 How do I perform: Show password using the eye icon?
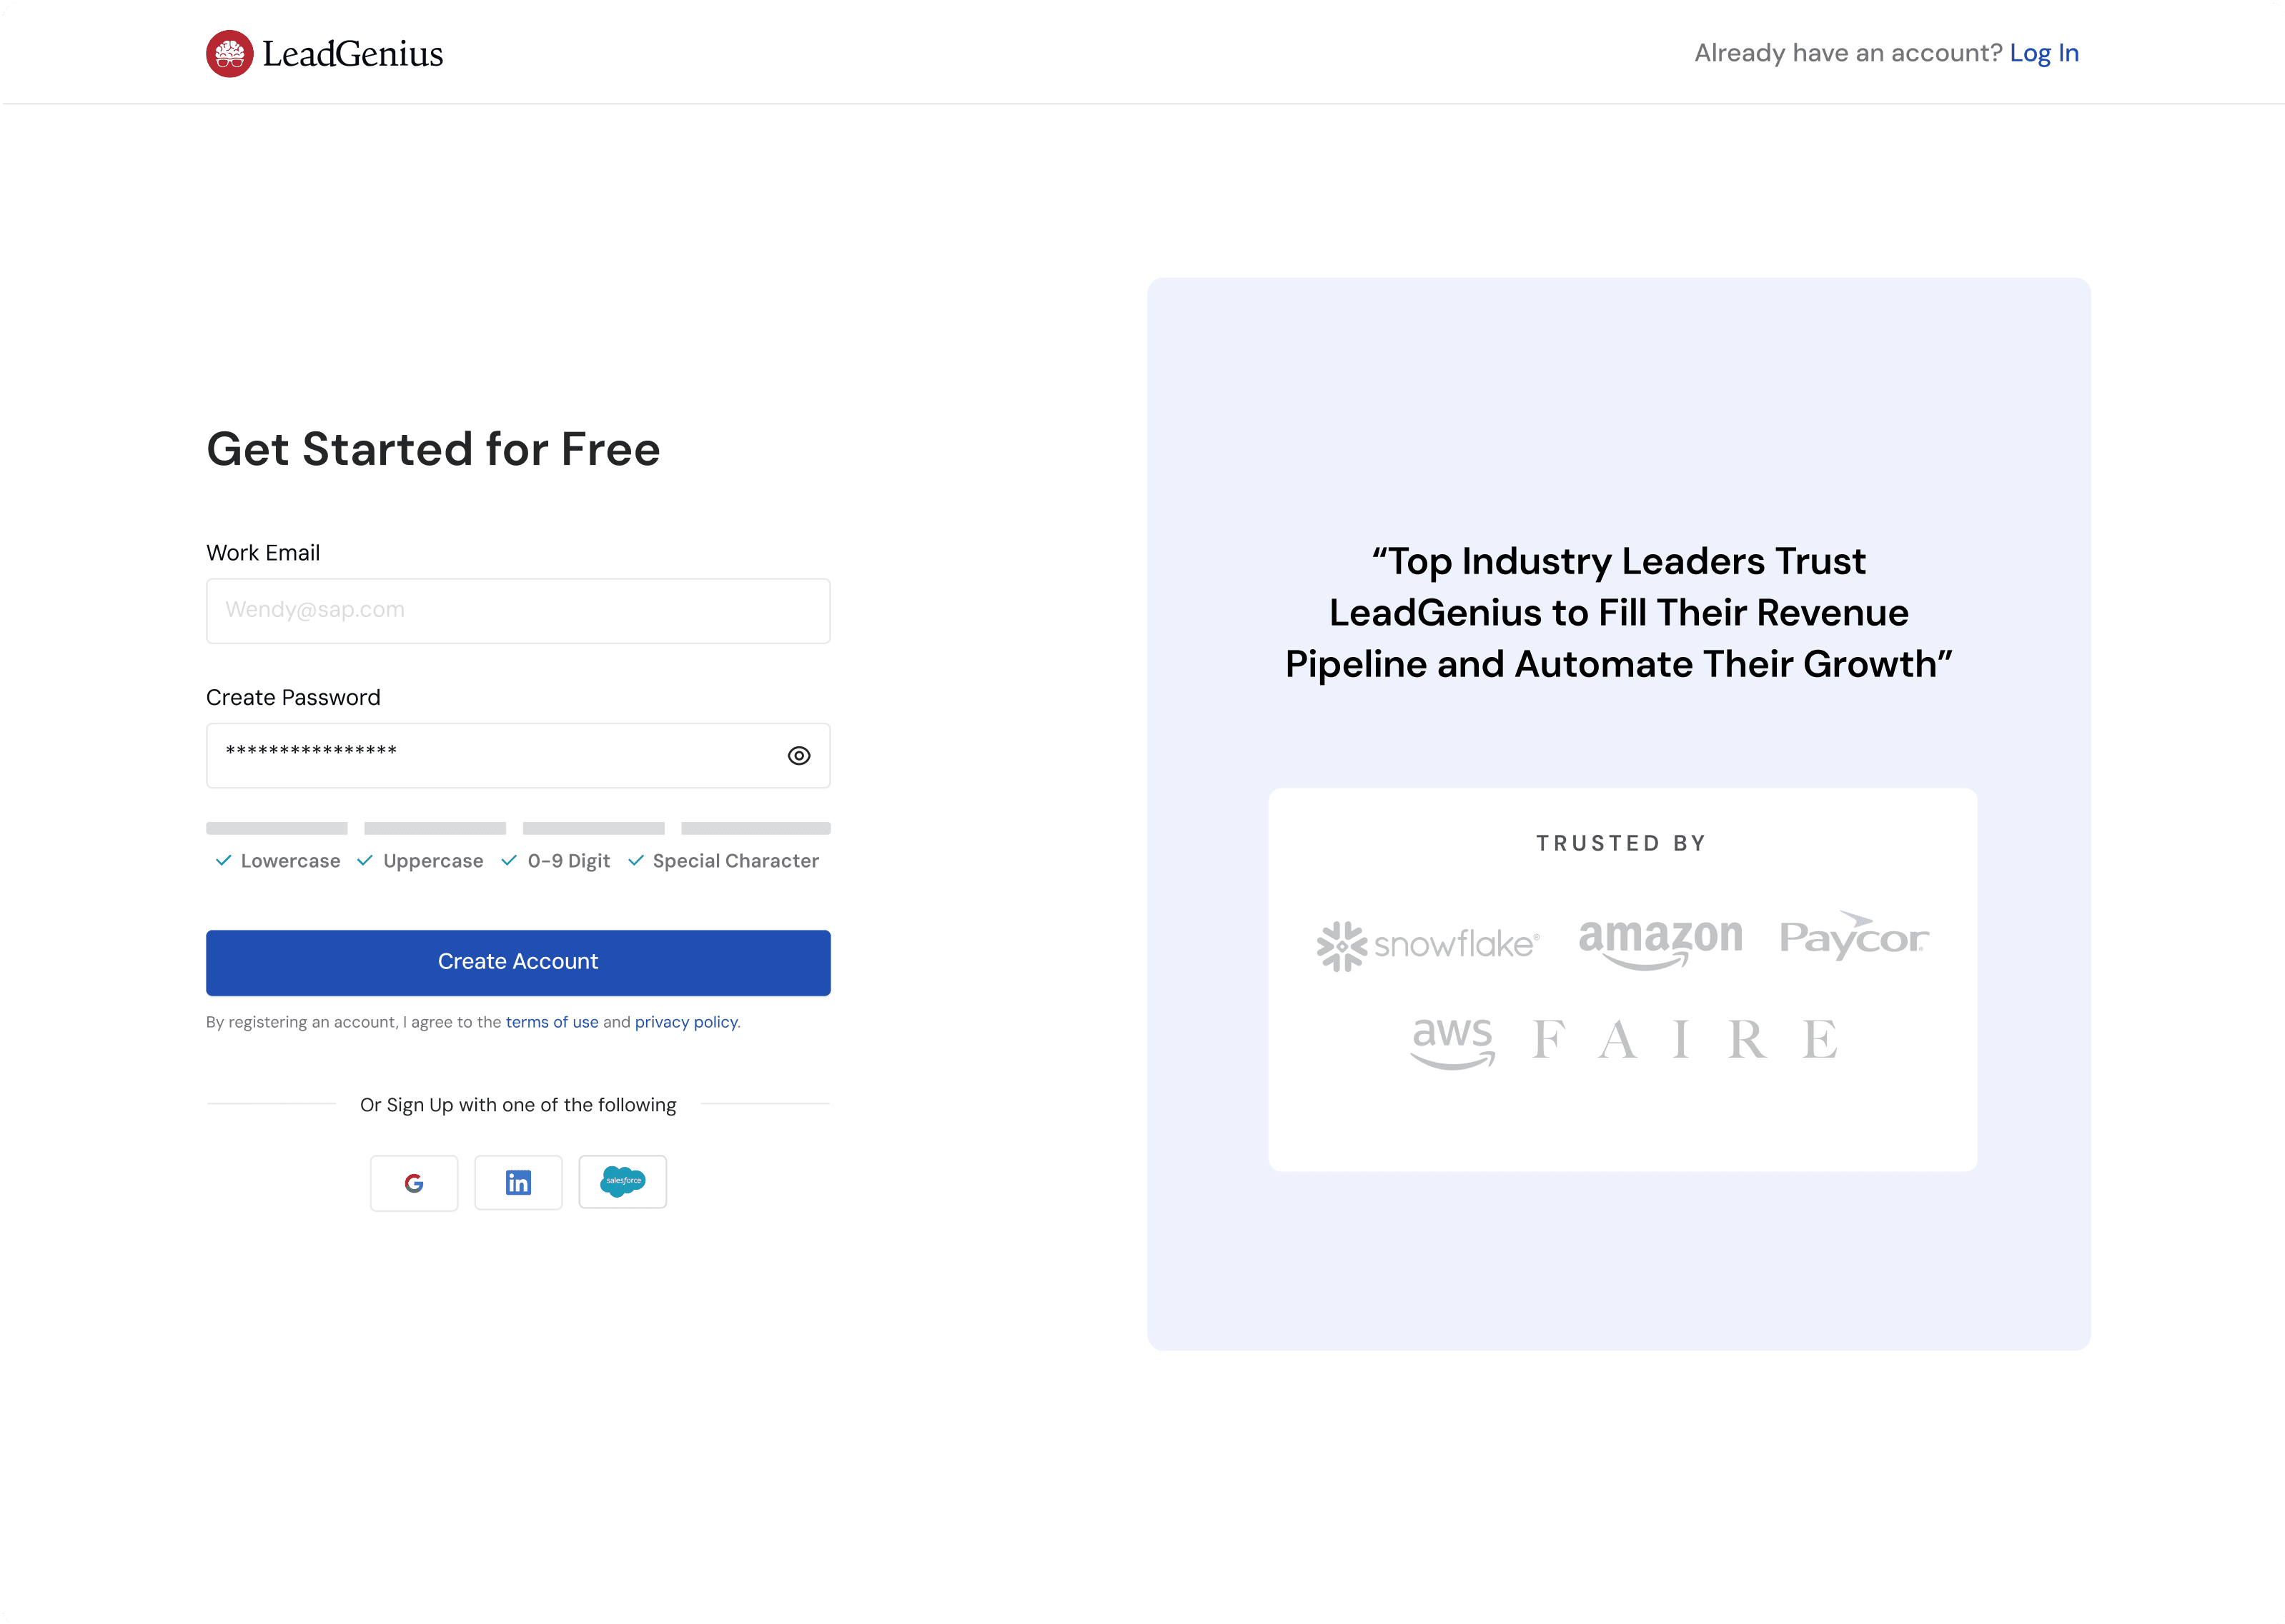click(798, 756)
